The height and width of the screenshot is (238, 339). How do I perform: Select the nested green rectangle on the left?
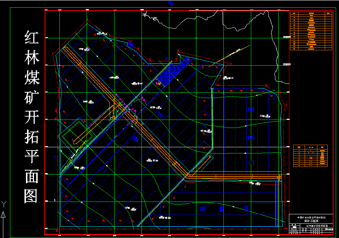tap(78, 135)
